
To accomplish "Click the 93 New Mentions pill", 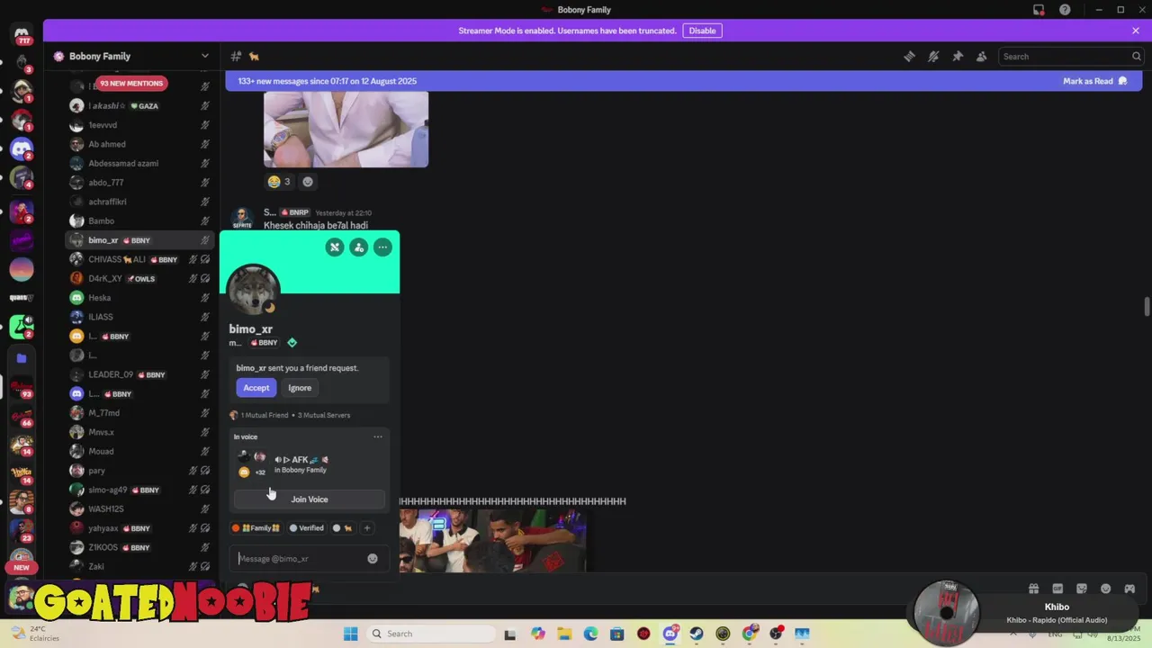I will coord(131,83).
